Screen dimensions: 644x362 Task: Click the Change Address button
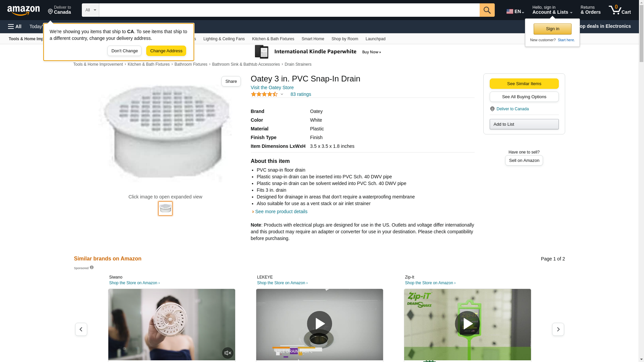click(x=166, y=51)
